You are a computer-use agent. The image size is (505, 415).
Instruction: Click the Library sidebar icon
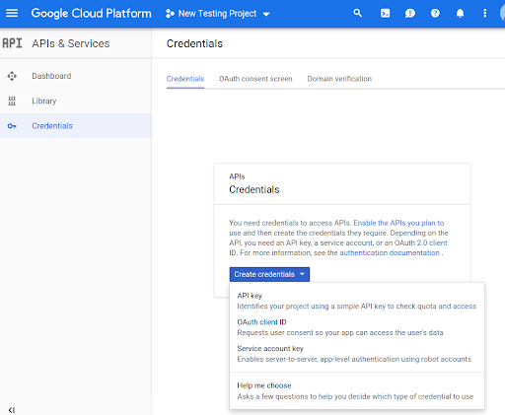click(12, 101)
